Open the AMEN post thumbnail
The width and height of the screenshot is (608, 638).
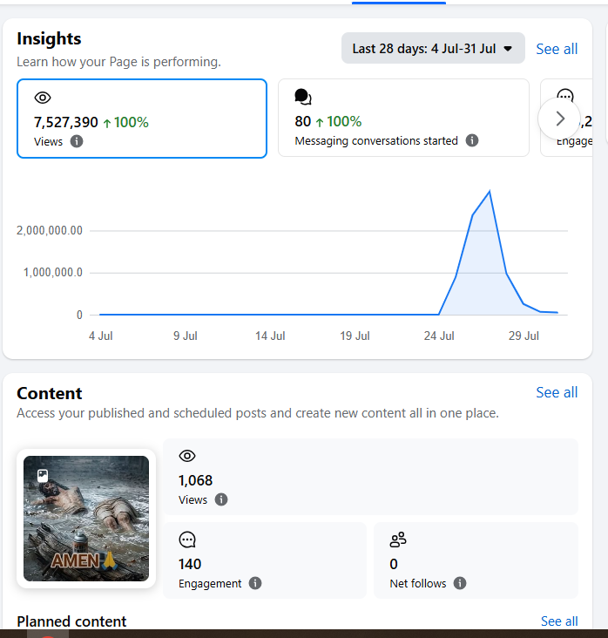pos(86,519)
